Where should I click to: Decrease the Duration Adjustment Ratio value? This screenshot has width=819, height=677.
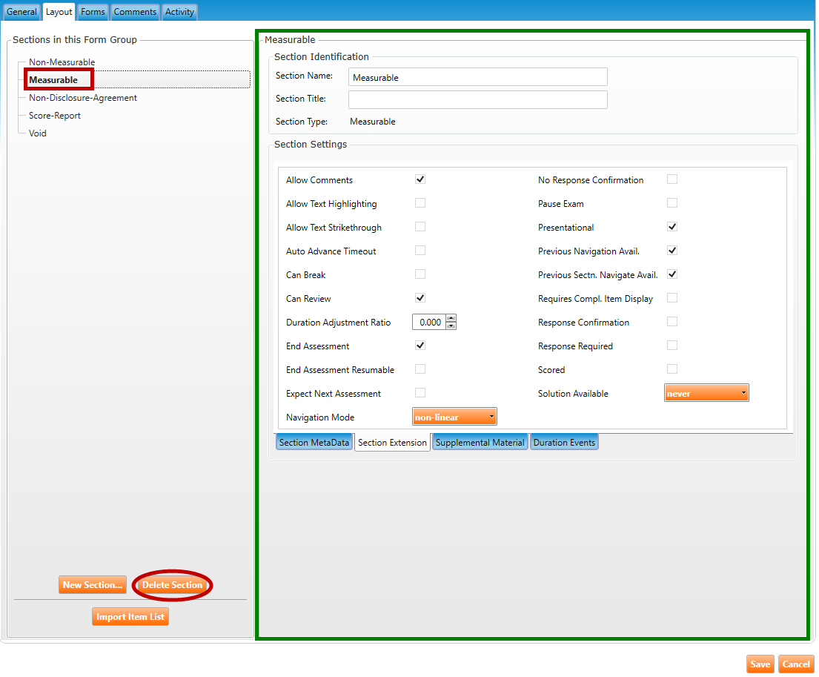pos(451,326)
